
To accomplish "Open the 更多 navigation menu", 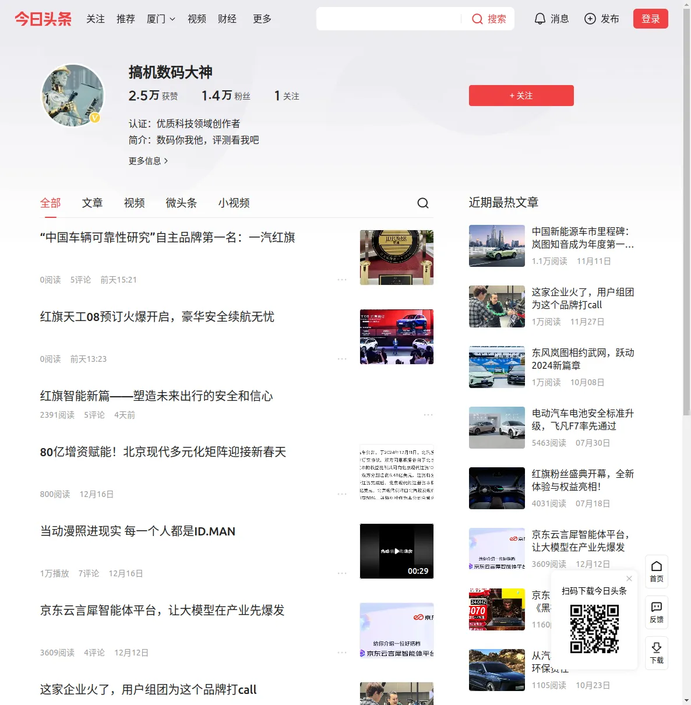I will point(262,19).
